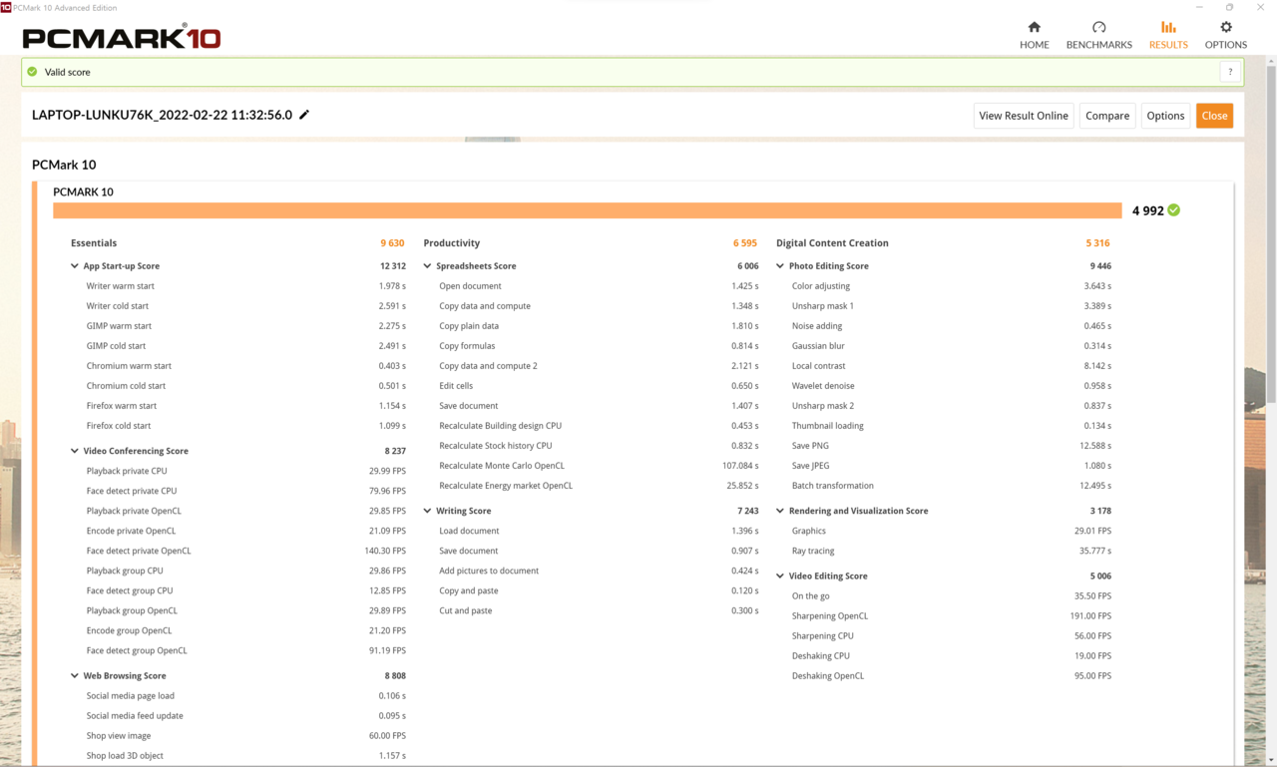The width and height of the screenshot is (1277, 767).
Task: Collapse the Writing Score list
Action: coord(428,511)
